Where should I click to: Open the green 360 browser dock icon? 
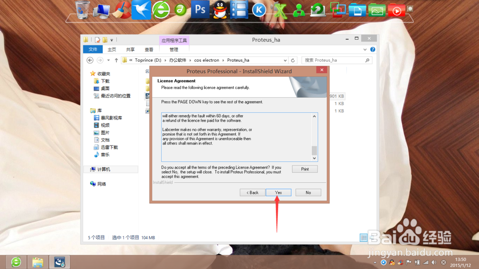click(x=161, y=10)
